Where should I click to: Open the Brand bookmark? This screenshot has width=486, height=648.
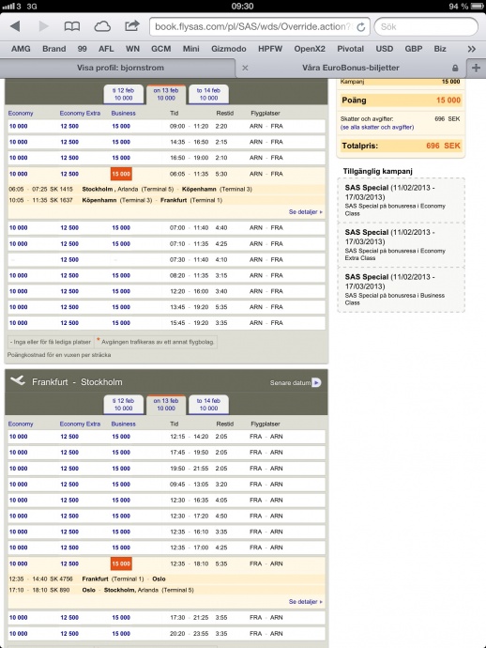coord(54,49)
